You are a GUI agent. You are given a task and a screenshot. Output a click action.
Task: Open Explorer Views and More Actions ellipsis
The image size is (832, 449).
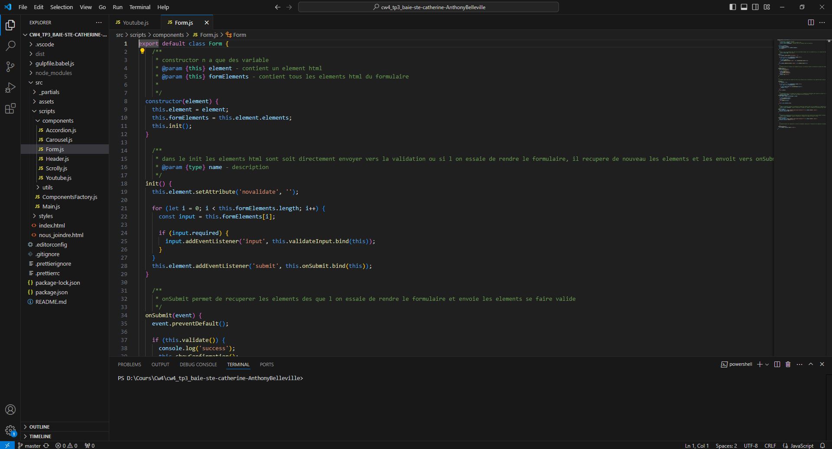[x=99, y=23]
